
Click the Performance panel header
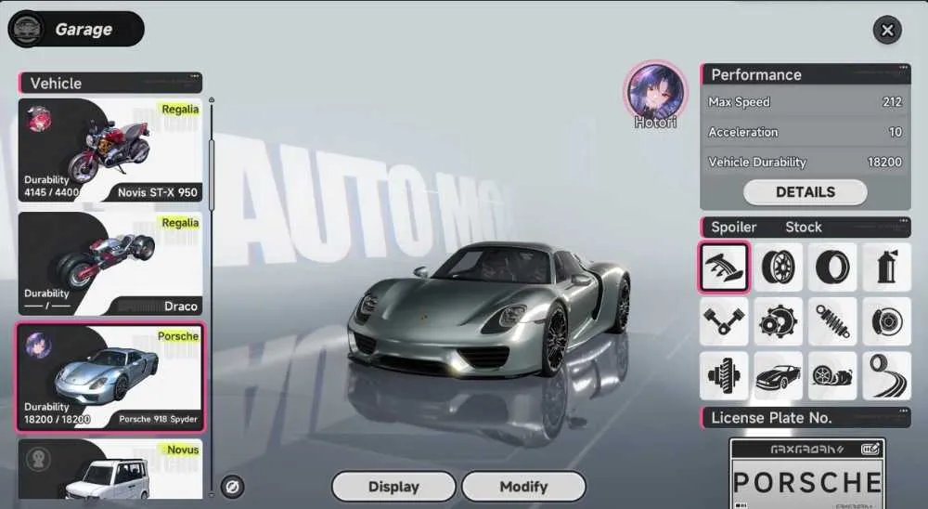point(805,74)
